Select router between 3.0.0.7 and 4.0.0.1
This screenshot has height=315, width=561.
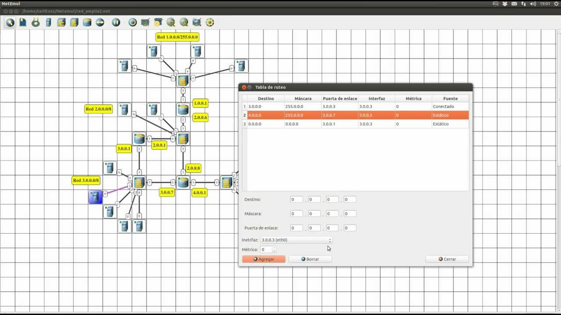pyautogui.click(x=183, y=182)
